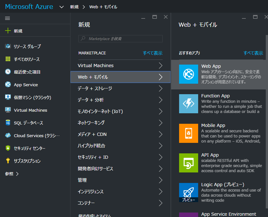Click the Virtual Machines sidebar icon
The image size is (268, 217).
pyautogui.click(x=8, y=110)
